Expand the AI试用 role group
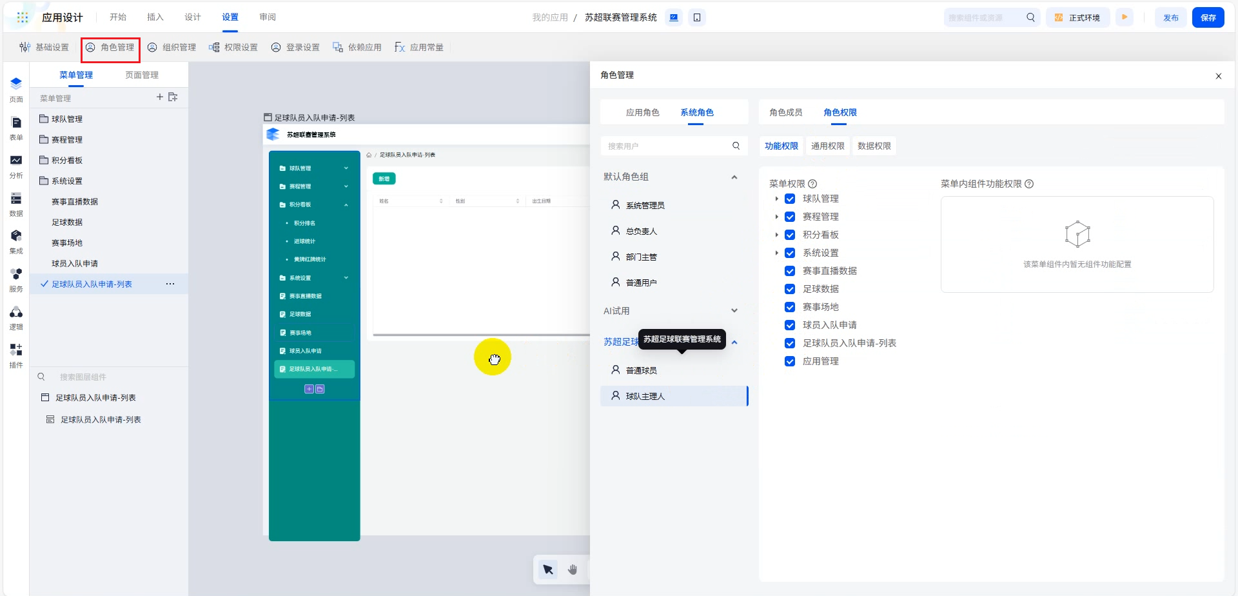1238x596 pixels. [734, 311]
